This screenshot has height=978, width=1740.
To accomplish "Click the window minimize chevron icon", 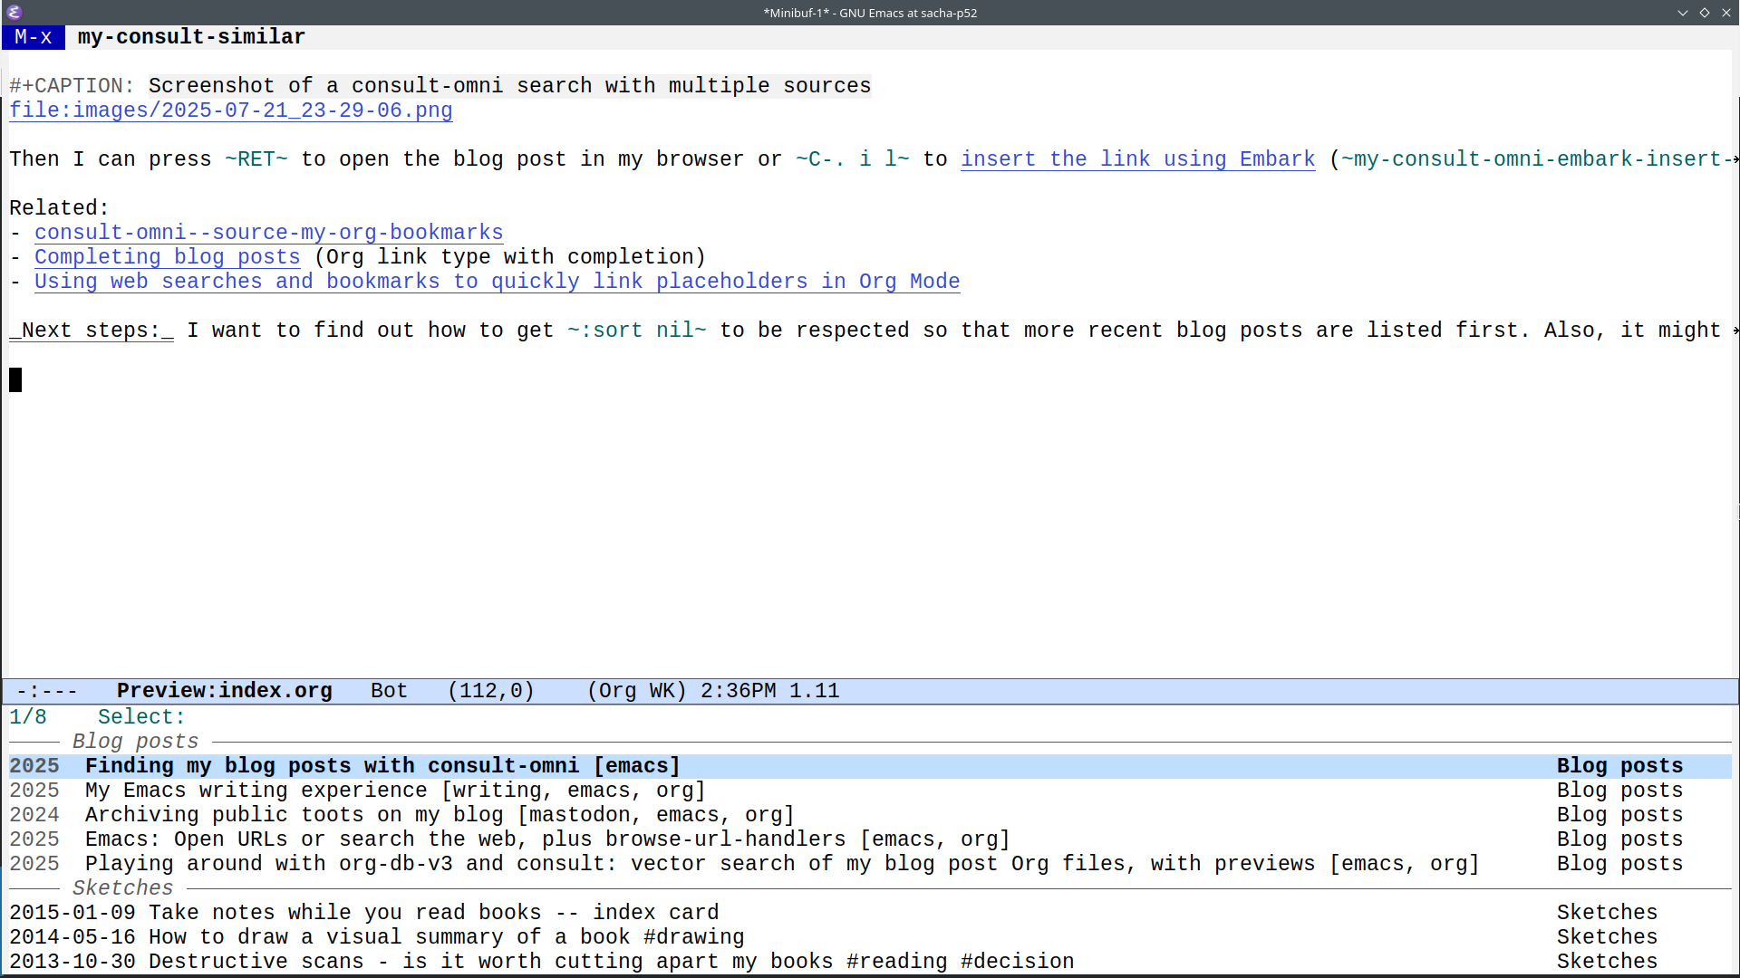I will (x=1683, y=13).
